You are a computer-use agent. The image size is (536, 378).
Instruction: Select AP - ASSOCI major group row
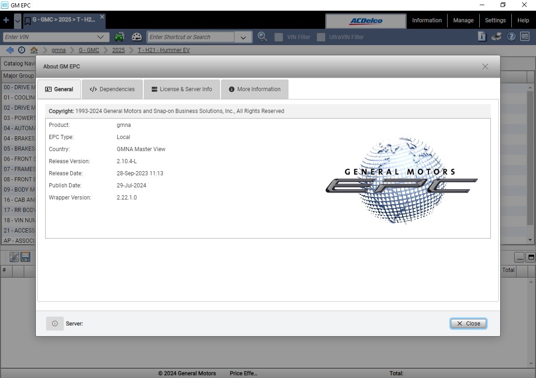pyautogui.click(x=19, y=241)
